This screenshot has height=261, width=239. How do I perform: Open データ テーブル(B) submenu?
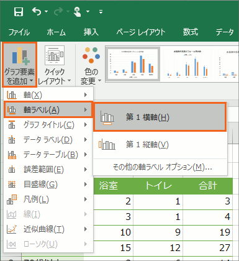48,155
